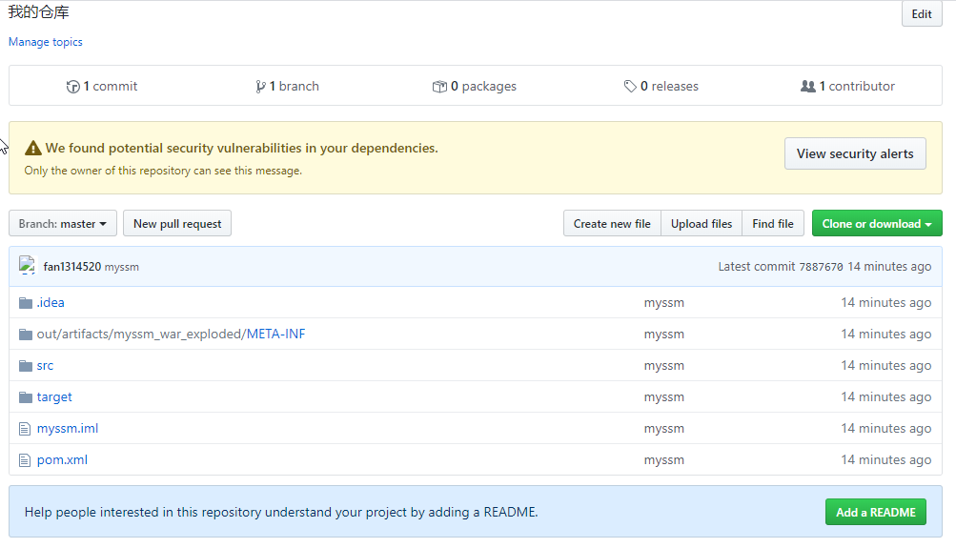Click the security warning triangle icon
This screenshot has width=956, height=548.
[33, 148]
